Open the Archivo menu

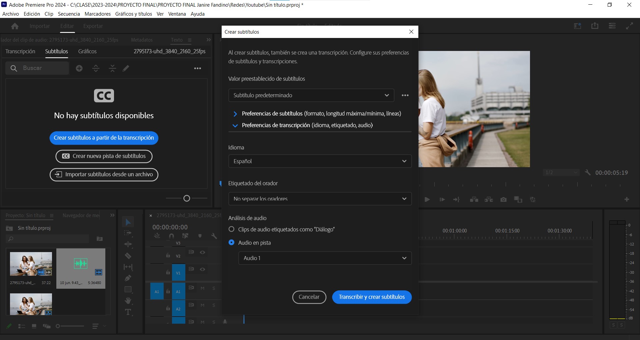[11, 14]
